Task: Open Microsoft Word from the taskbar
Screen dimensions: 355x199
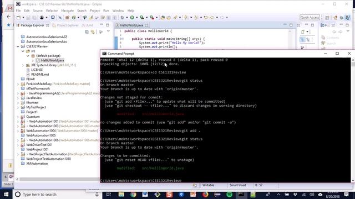Action: [x=145, y=194]
